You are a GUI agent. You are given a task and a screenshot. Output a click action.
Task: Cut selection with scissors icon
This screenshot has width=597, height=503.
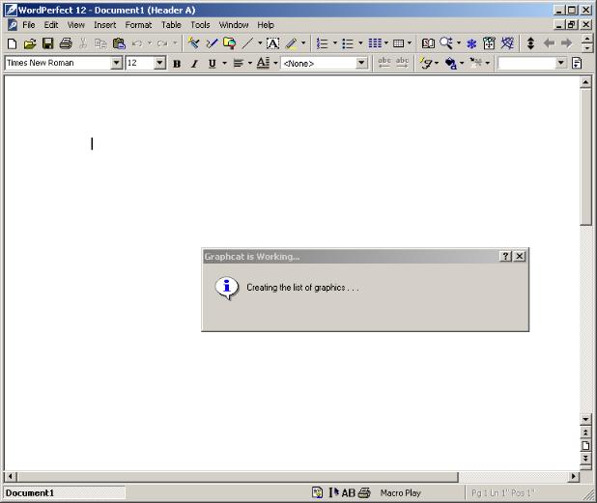[x=83, y=43]
